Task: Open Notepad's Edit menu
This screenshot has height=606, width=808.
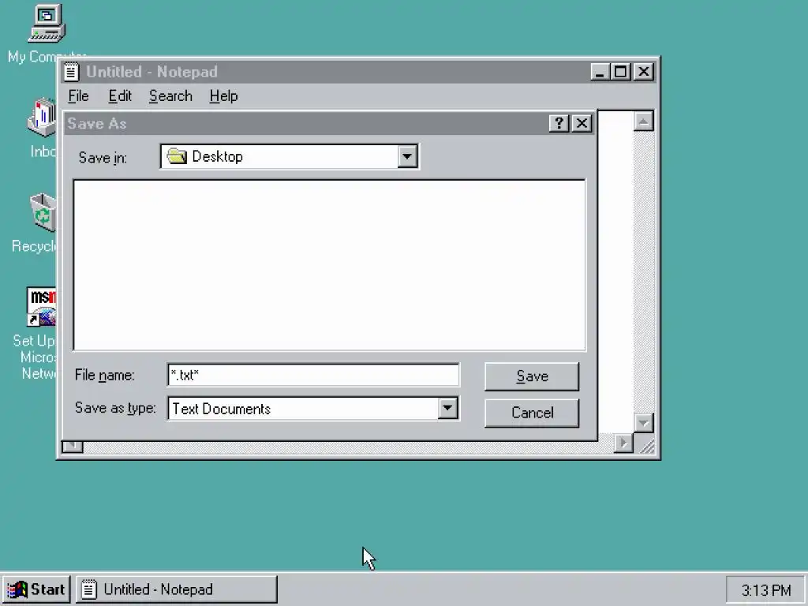Action: [x=120, y=96]
